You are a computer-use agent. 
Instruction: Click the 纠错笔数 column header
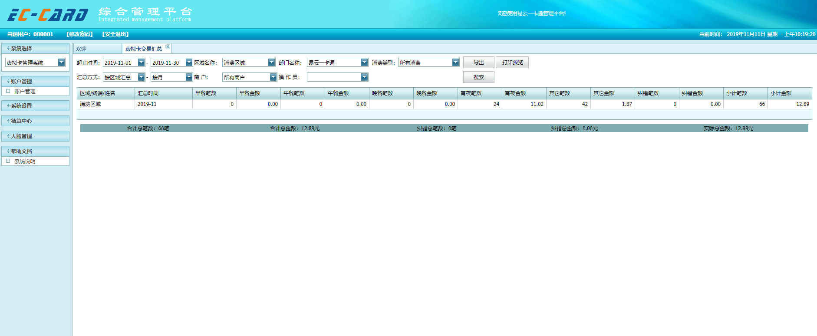coord(657,93)
